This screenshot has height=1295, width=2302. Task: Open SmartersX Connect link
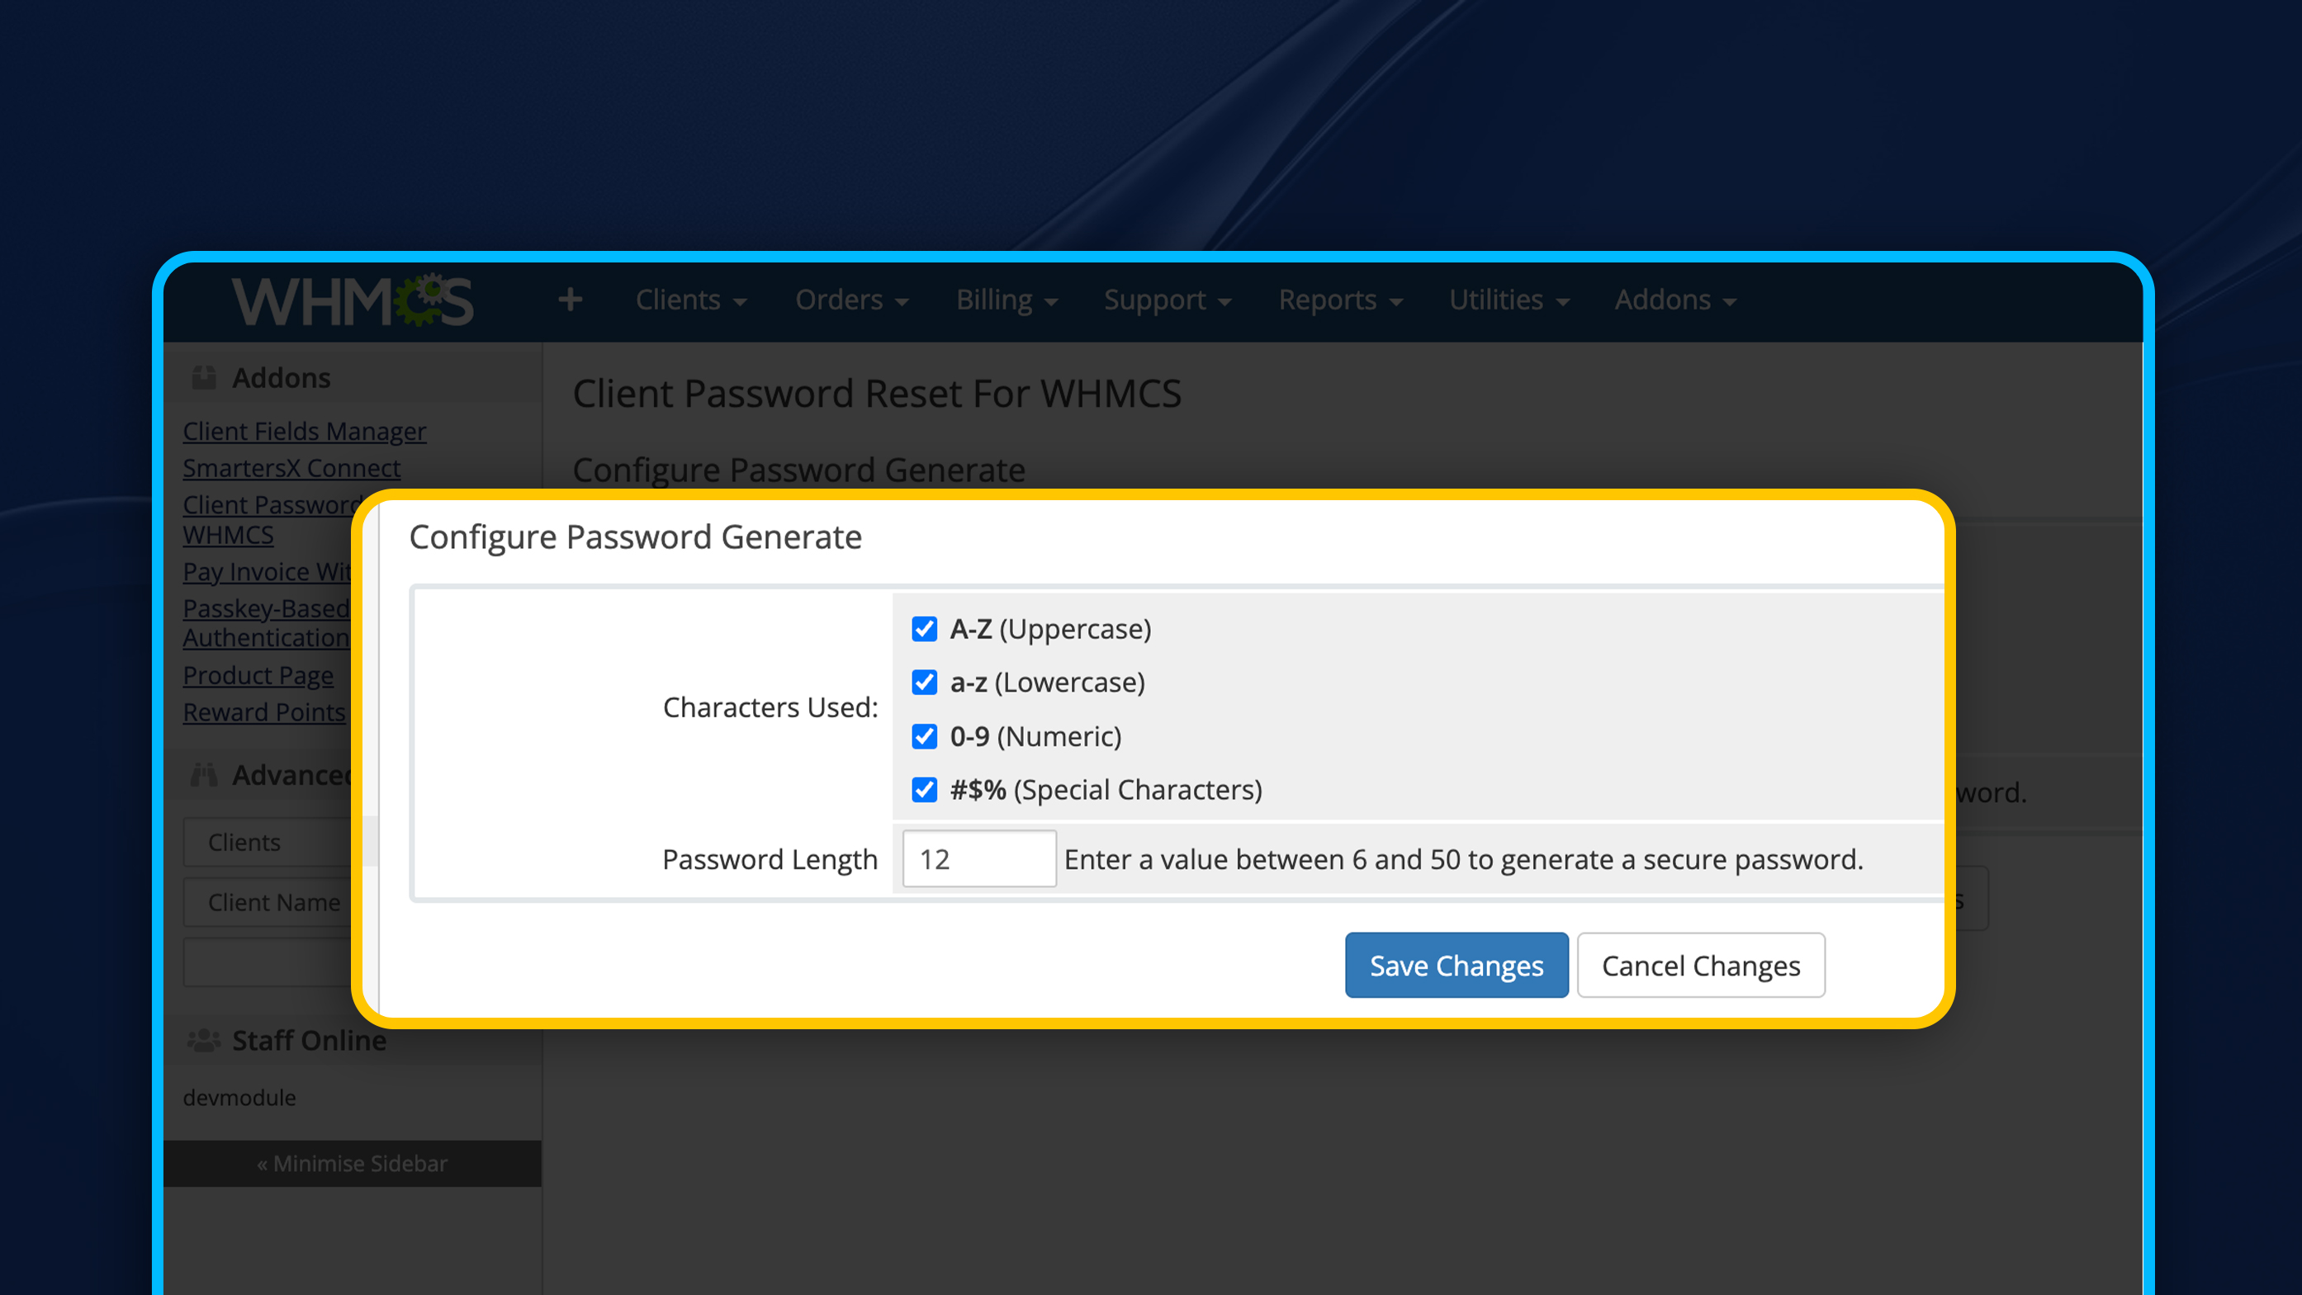(x=291, y=468)
